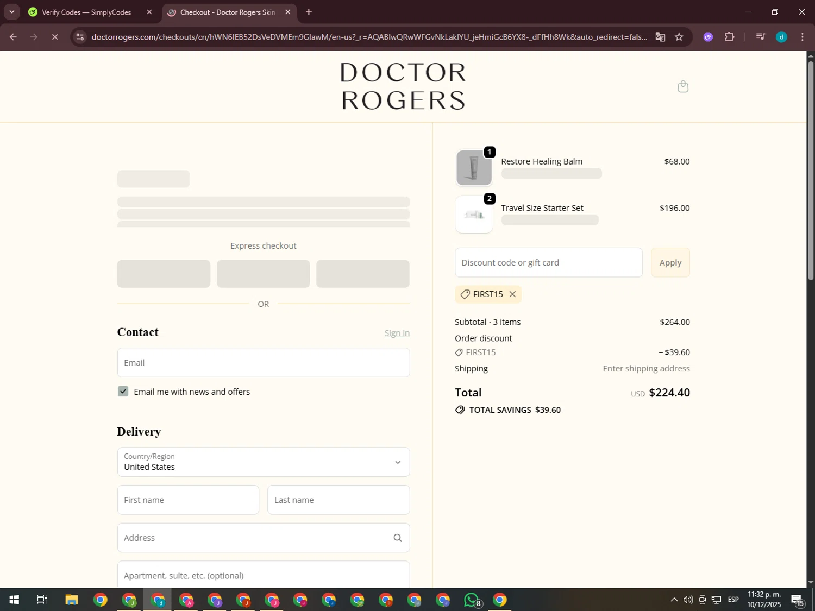This screenshot has width=815, height=611.
Task: Open the Chrome profile avatar
Action: 781,37
